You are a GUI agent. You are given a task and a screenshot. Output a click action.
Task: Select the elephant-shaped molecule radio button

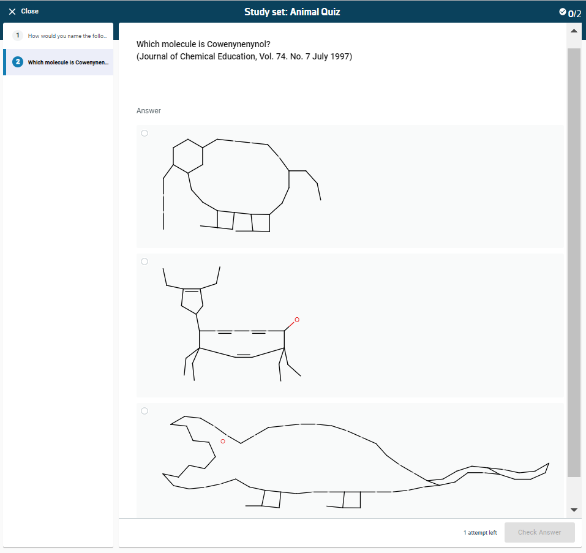(x=145, y=133)
